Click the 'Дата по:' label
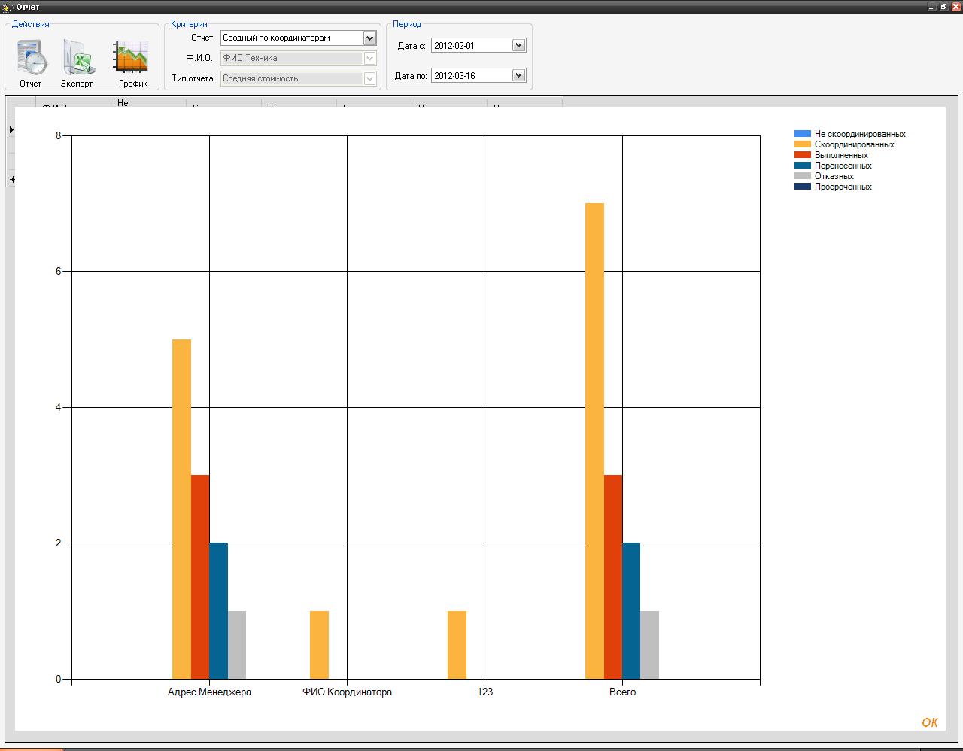The height and width of the screenshot is (751, 963). tap(411, 76)
